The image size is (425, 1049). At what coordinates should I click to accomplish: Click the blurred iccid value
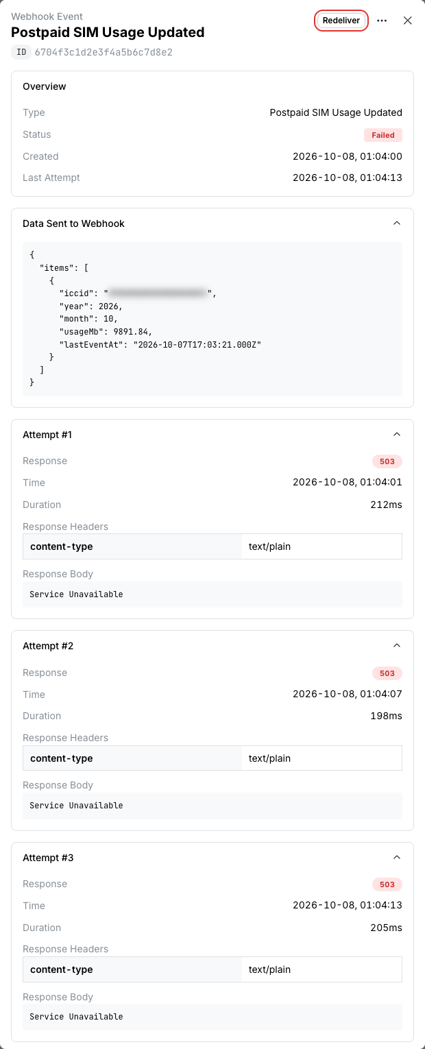(x=158, y=293)
